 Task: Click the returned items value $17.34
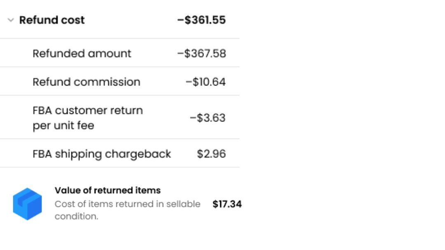click(x=227, y=204)
